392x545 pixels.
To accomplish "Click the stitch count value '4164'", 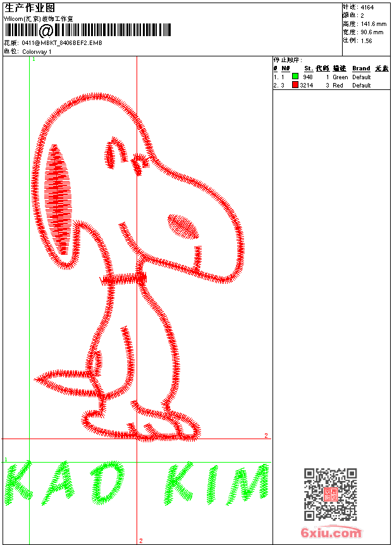I will tap(367, 8).
